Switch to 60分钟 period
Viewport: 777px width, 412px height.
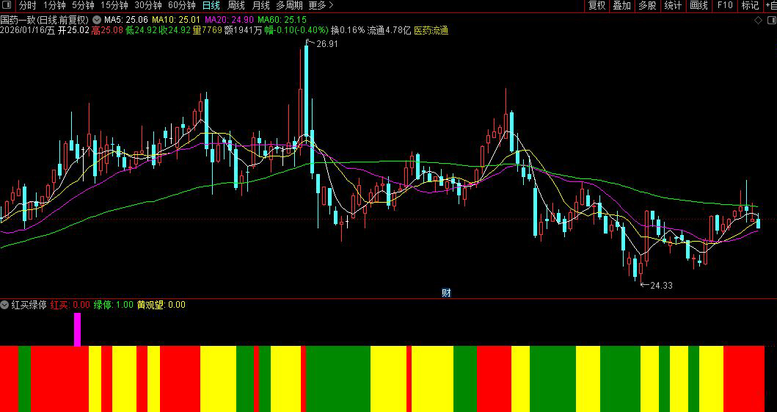click(182, 6)
